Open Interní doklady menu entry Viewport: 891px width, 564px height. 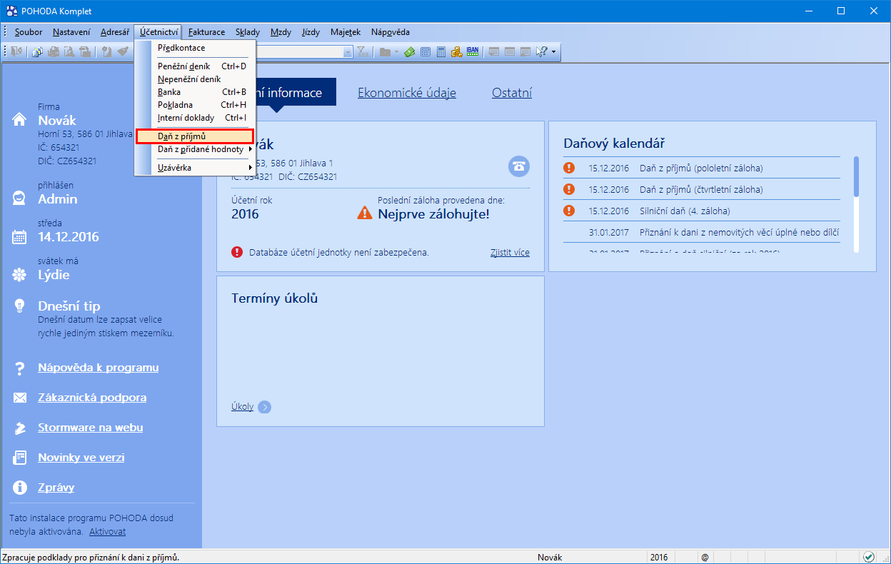click(x=195, y=118)
